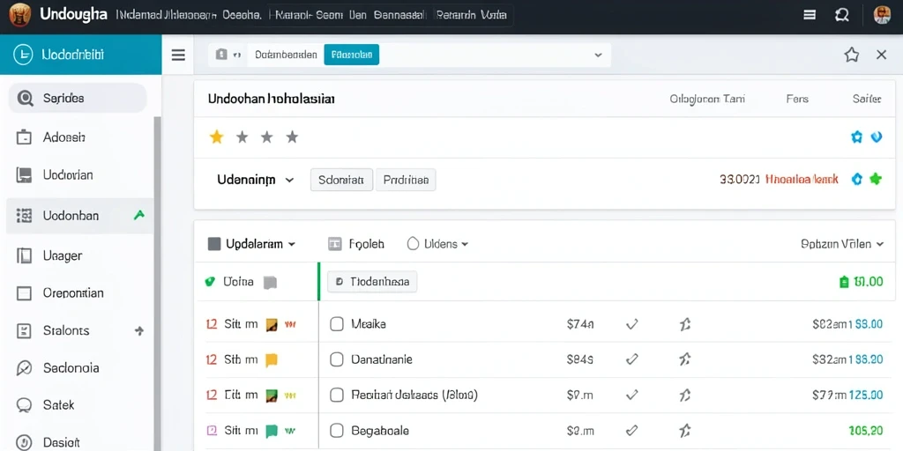This screenshot has width=903, height=451.
Task: Open the user avatar in the header
Action: (x=882, y=15)
